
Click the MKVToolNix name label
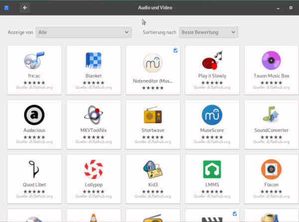94,130
